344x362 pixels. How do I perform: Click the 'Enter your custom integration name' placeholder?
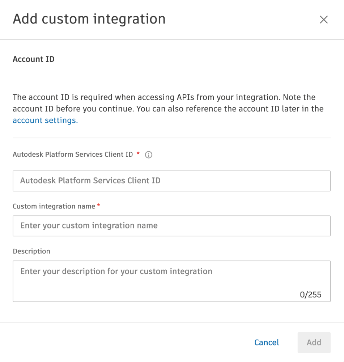[x=89, y=225]
